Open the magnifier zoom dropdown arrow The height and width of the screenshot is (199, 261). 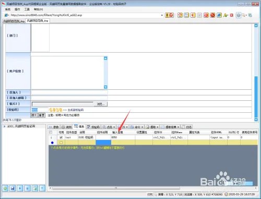coord(246,15)
